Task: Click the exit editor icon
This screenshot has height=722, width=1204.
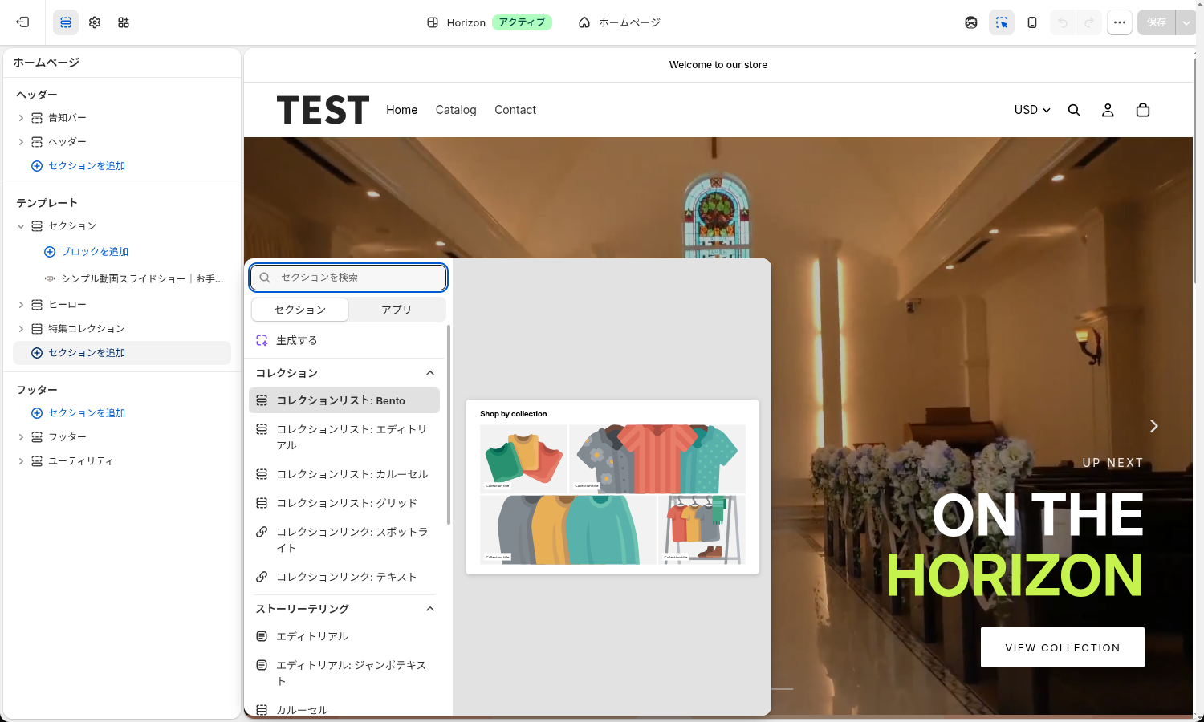Action: [x=22, y=22]
